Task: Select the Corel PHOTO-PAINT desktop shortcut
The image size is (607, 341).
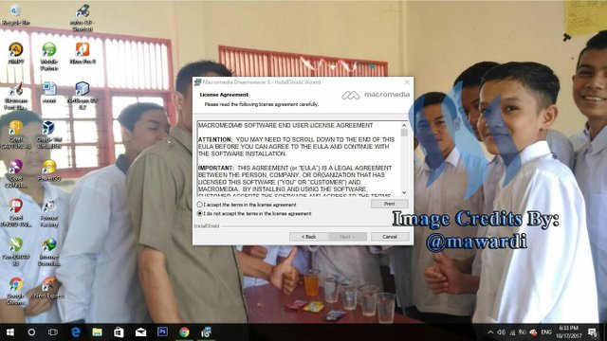Action: (x=15, y=212)
